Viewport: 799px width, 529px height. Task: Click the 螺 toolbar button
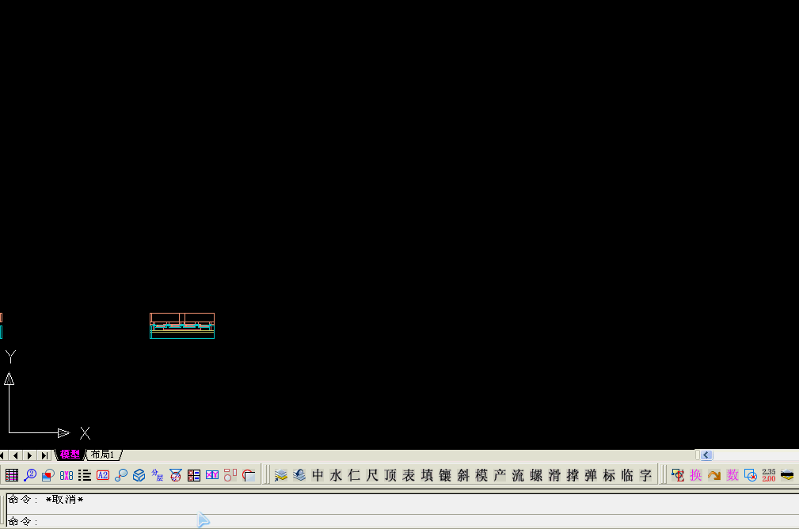(537, 475)
